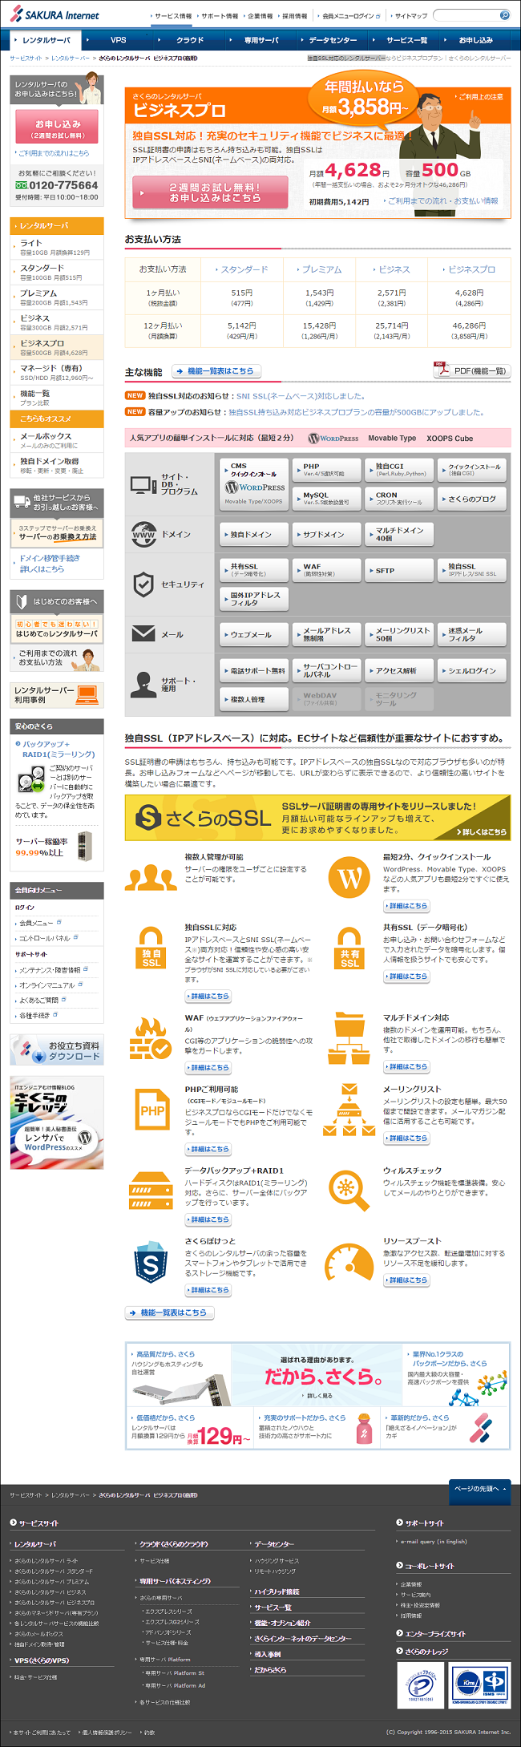521x1747 pixels.
Task: Click the 独自SSL padlock icon
Action: [x=151, y=948]
